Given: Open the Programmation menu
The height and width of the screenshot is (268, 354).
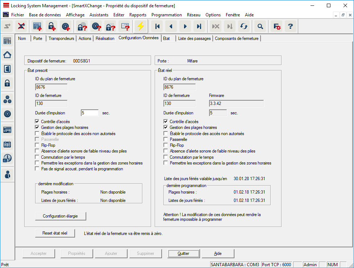Looking at the screenshot, I should [x=166, y=15].
